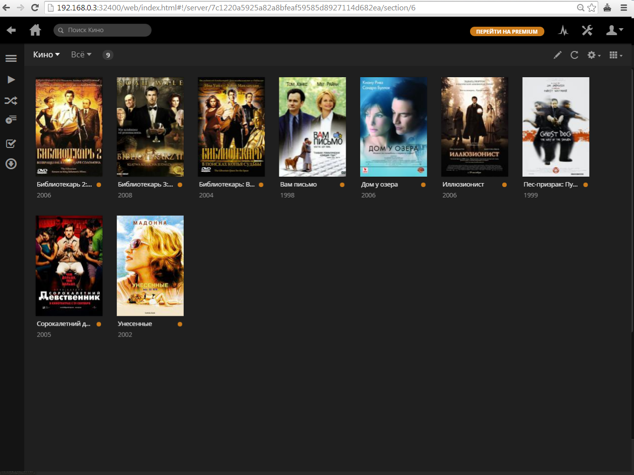This screenshot has width=634, height=475.
Task: Click the browser forward arrow
Action: click(x=20, y=7)
